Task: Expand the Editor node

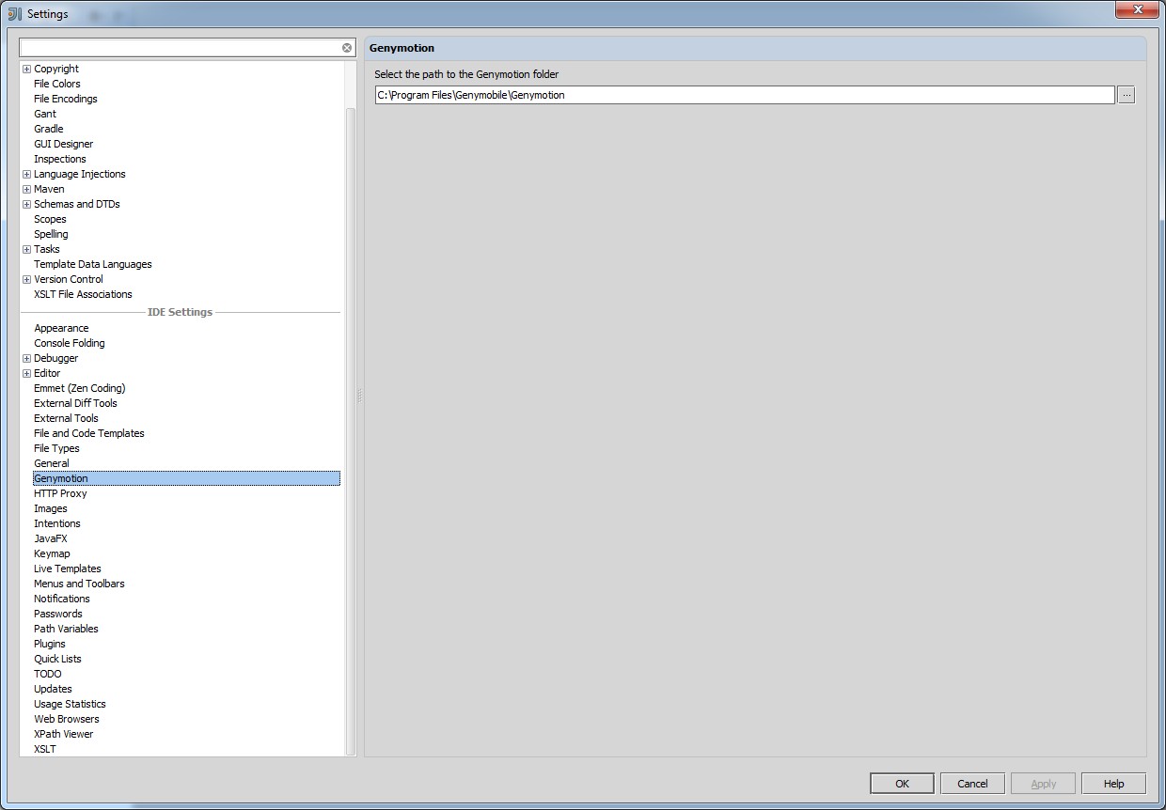Action: (x=26, y=373)
